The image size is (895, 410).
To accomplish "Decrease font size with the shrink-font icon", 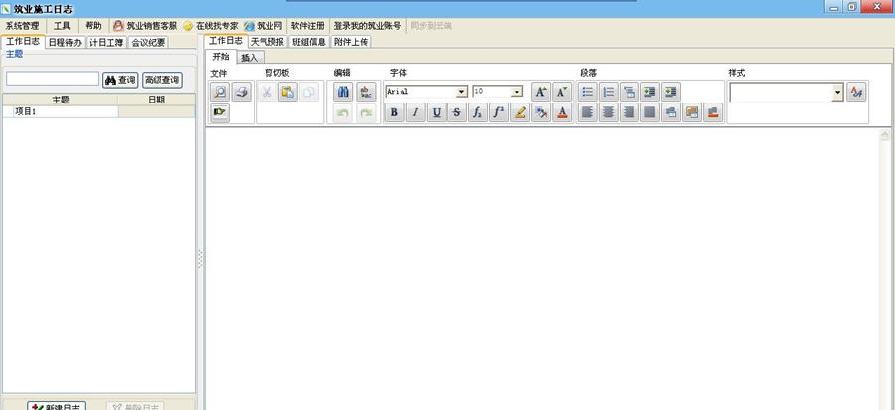I will pyautogui.click(x=562, y=92).
